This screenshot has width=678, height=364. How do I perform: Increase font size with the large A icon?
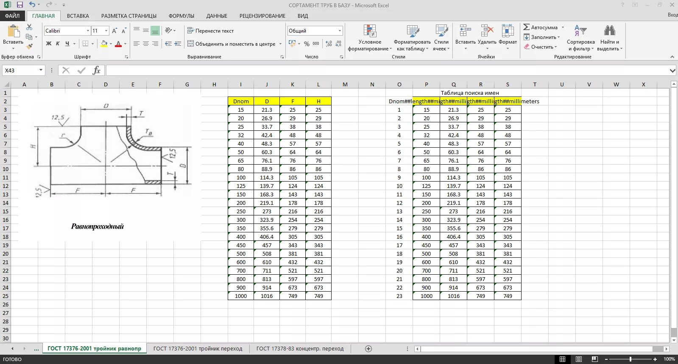click(114, 31)
